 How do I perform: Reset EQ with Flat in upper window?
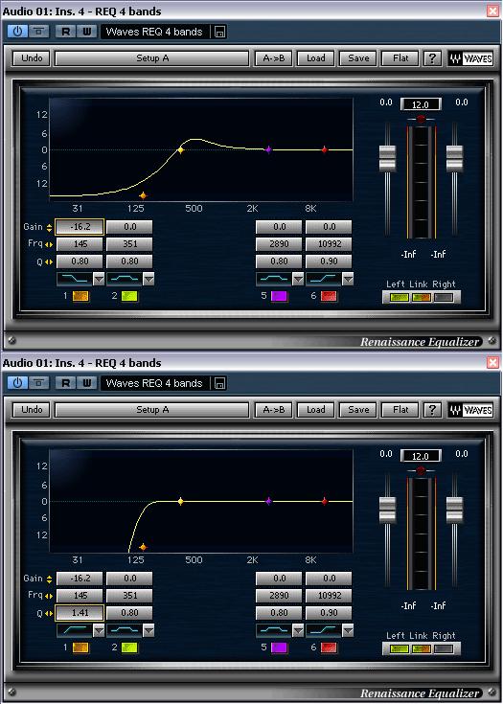click(400, 57)
